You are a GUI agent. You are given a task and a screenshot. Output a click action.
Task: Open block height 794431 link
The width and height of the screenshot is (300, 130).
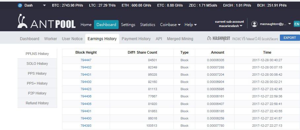[x=86, y=74]
